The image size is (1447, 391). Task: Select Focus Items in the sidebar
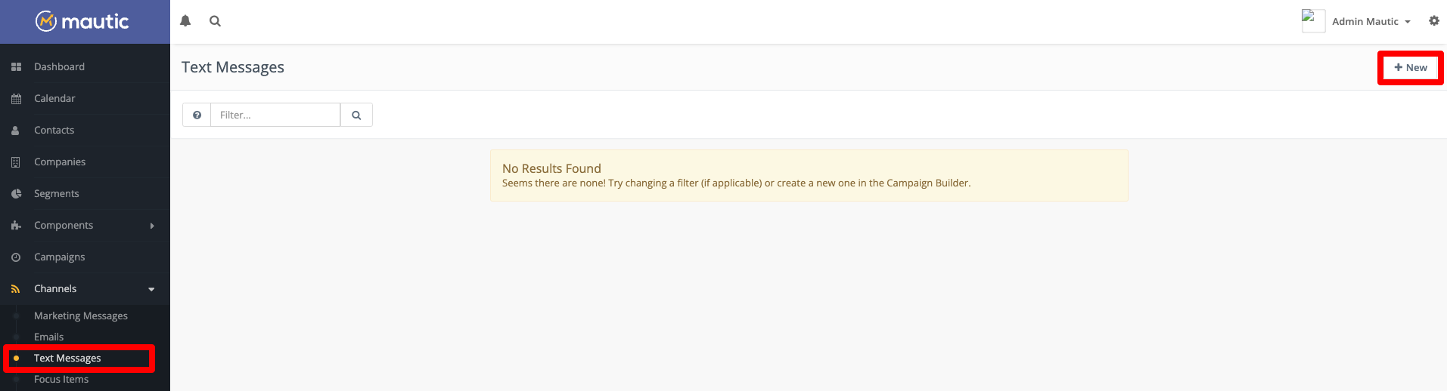coord(61,380)
